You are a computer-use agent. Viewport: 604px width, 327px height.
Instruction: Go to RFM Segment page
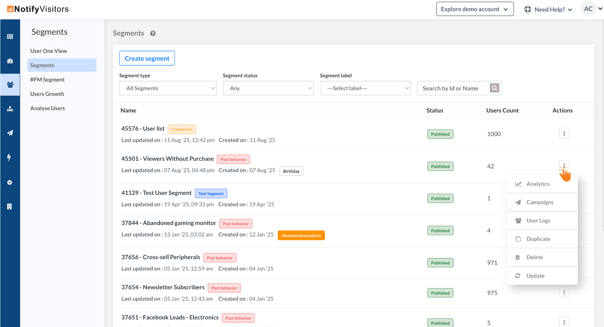[47, 79]
